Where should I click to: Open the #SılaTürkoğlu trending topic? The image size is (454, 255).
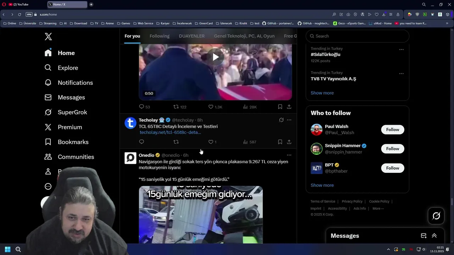[326, 55]
